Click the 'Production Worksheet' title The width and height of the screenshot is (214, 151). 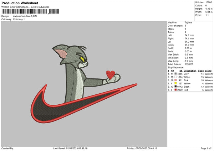click(x=20, y=3)
